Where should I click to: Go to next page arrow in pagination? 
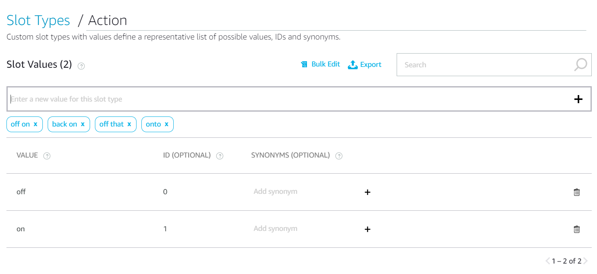[585, 261]
